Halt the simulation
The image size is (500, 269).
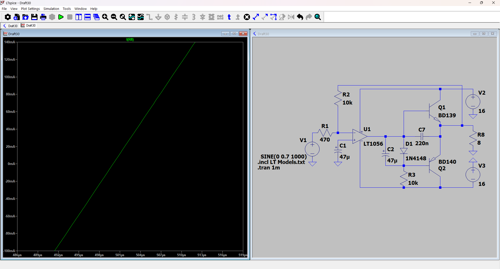click(70, 17)
